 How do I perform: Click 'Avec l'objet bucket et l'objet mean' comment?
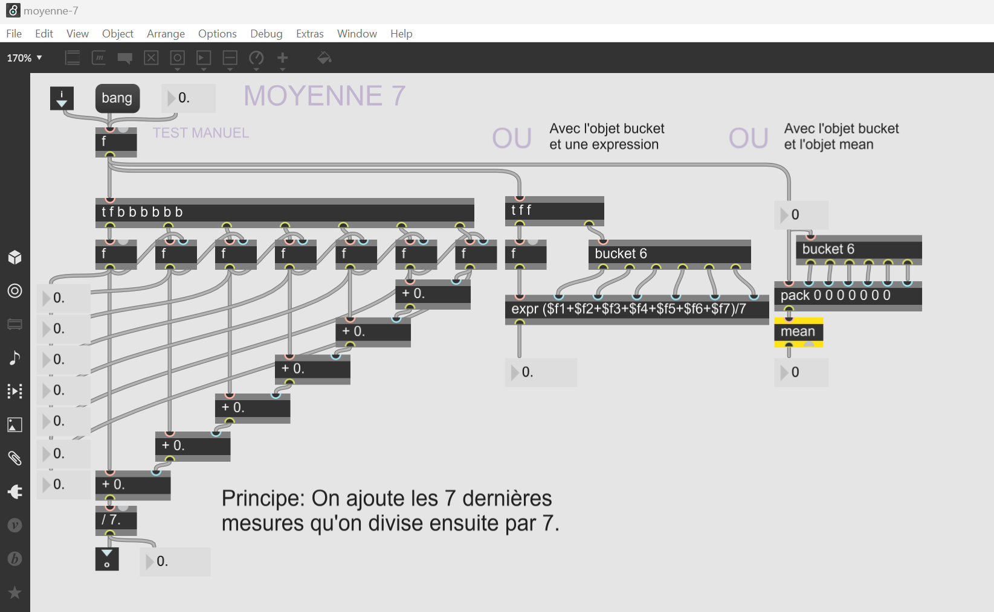pyautogui.click(x=841, y=136)
